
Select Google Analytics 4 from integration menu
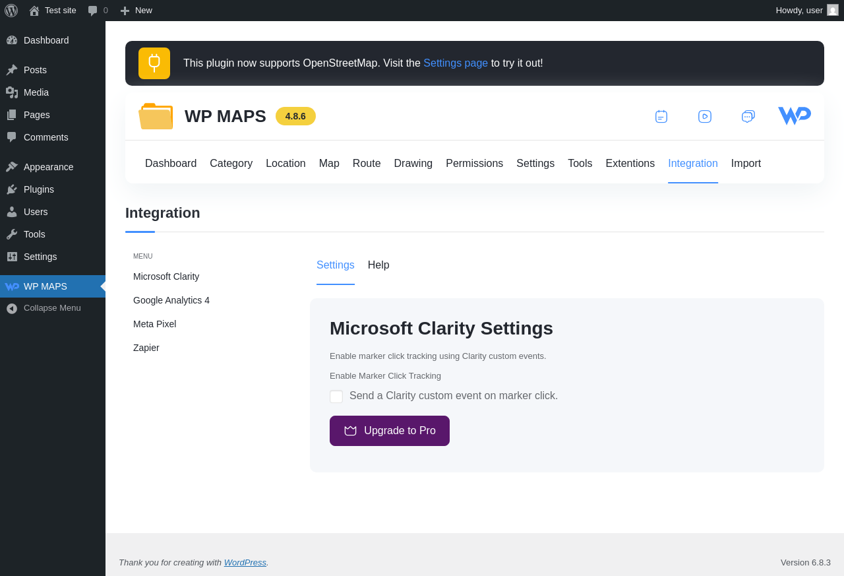171,300
